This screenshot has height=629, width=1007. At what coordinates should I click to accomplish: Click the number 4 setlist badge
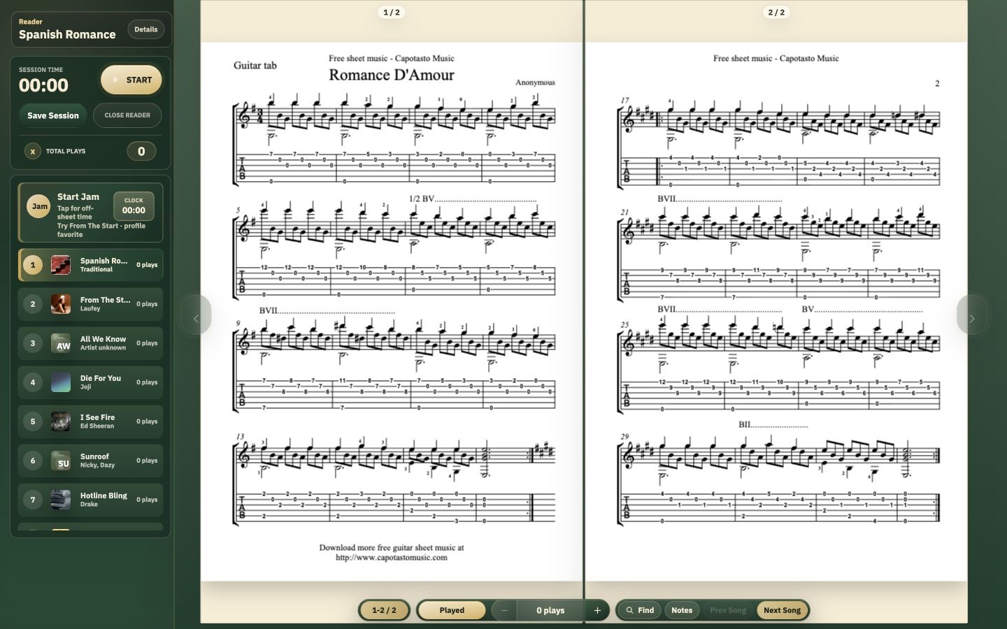pyautogui.click(x=32, y=382)
